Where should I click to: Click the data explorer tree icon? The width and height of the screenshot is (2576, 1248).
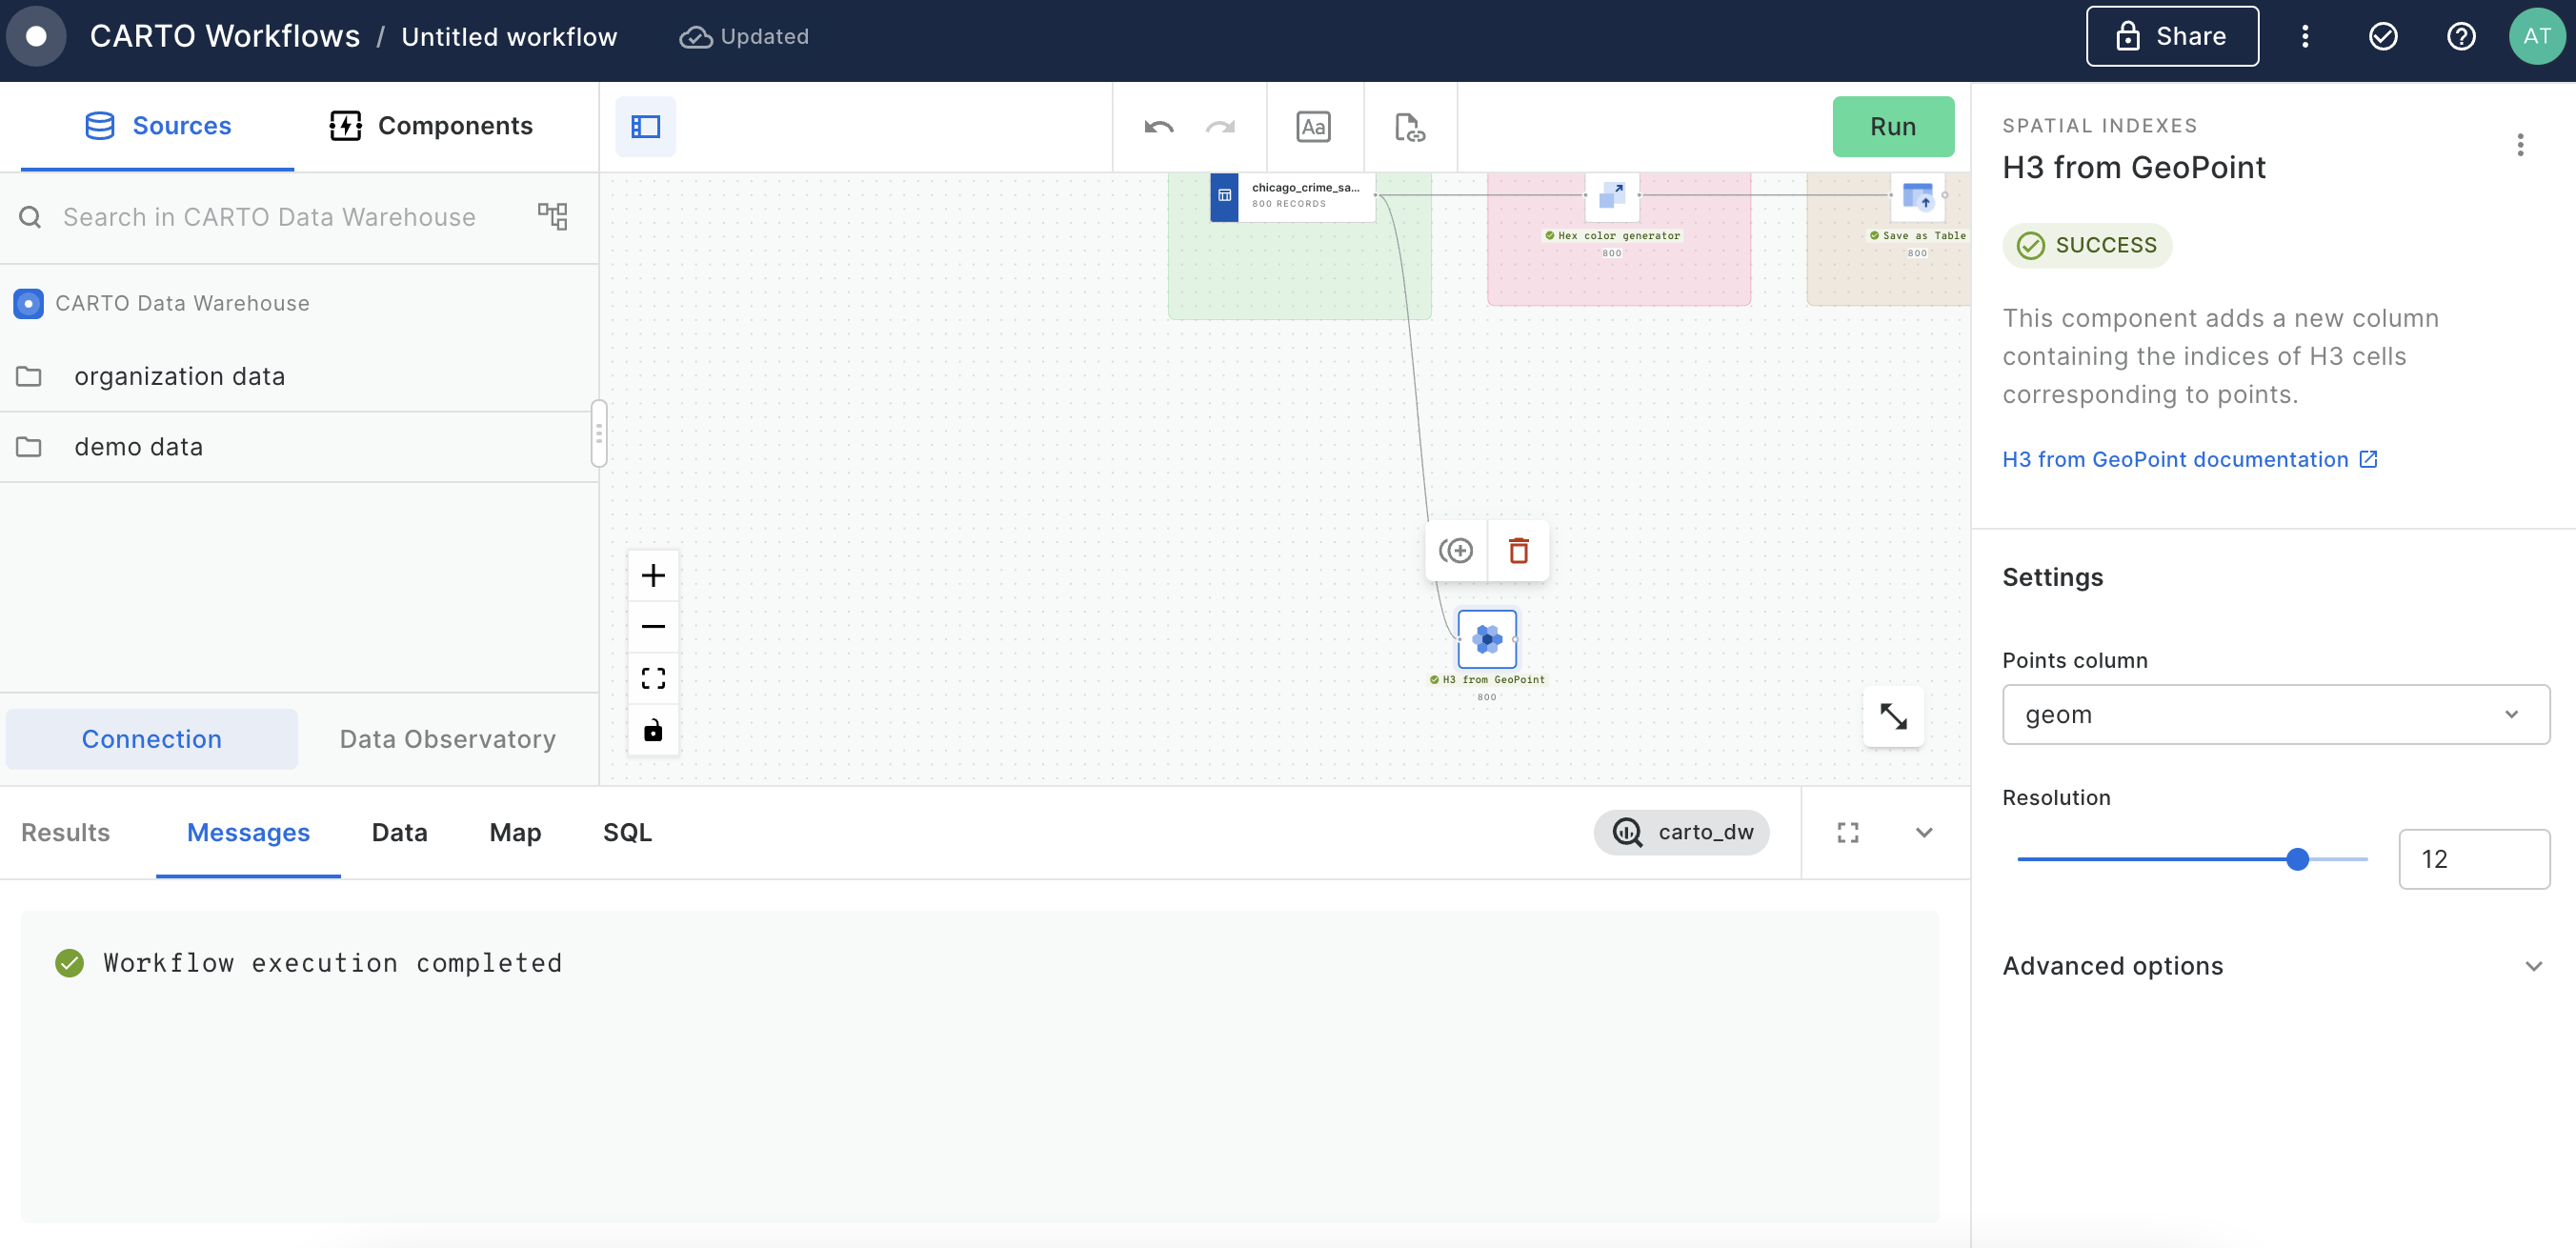(552, 216)
